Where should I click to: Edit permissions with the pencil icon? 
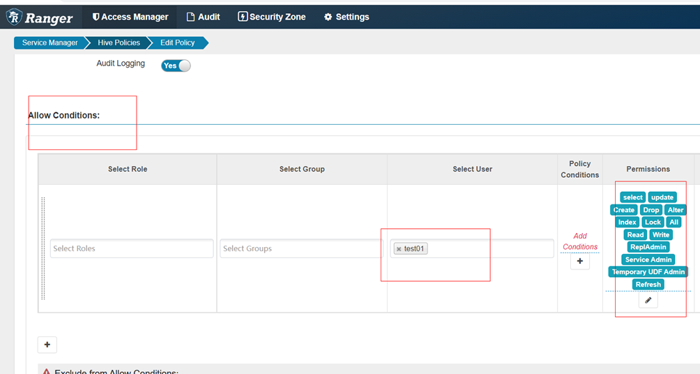click(648, 300)
